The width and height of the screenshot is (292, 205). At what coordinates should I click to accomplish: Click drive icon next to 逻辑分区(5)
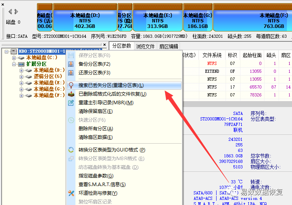point(28,77)
